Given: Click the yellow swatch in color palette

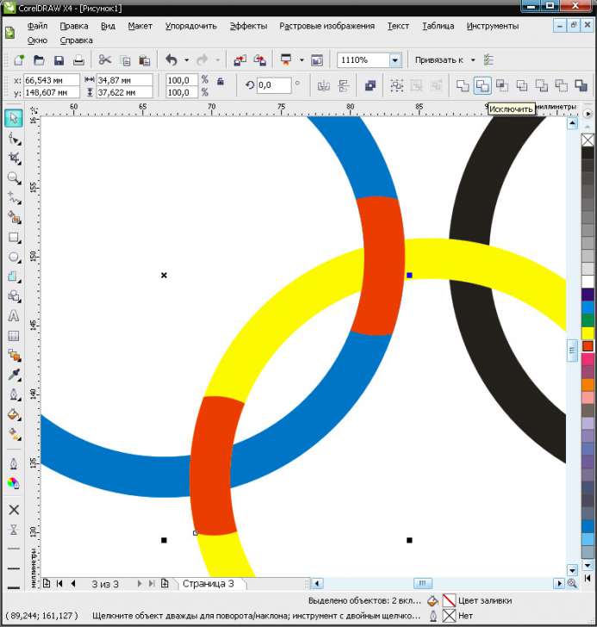Looking at the screenshot, I should pos(588,332).
